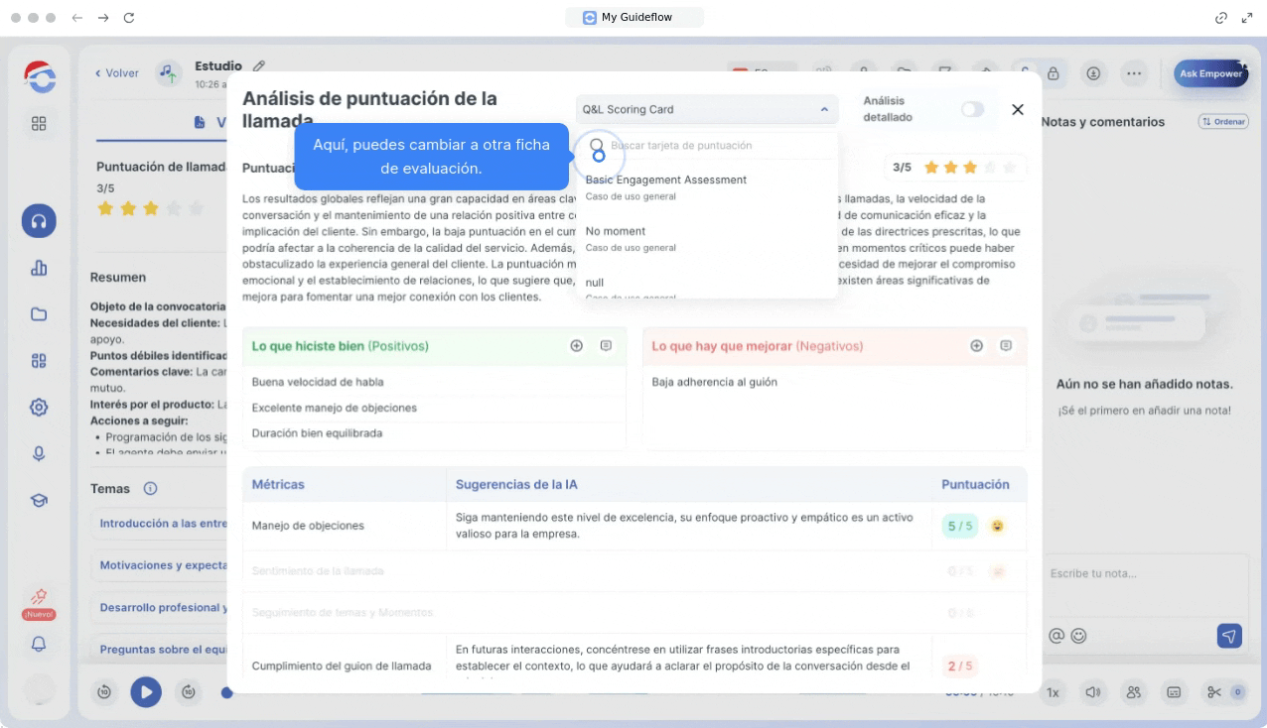This screenshot has width=1267, height=728.
Task: Open comment icon in Negativos header
Action: coord(1006,346)
